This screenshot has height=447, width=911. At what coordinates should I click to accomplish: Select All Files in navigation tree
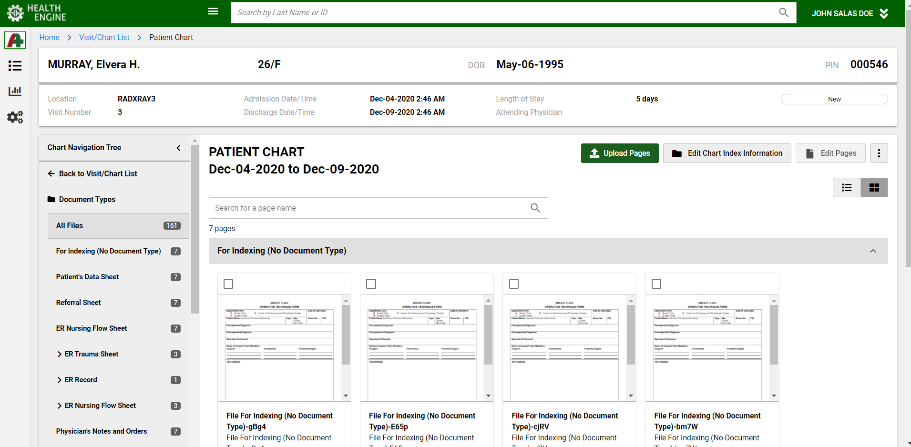(x=118, y=226)
